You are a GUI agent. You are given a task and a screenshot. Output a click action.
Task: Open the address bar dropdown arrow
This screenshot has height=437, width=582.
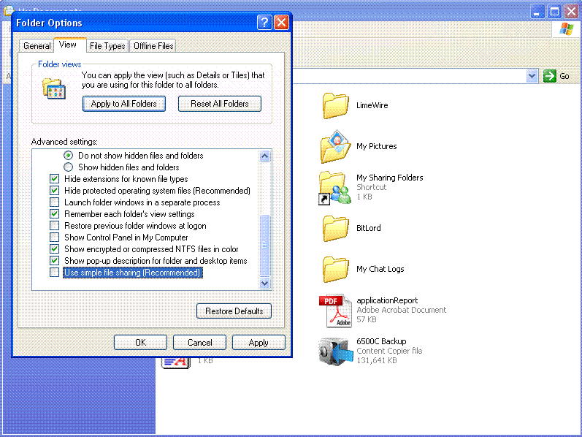[532, 76]
